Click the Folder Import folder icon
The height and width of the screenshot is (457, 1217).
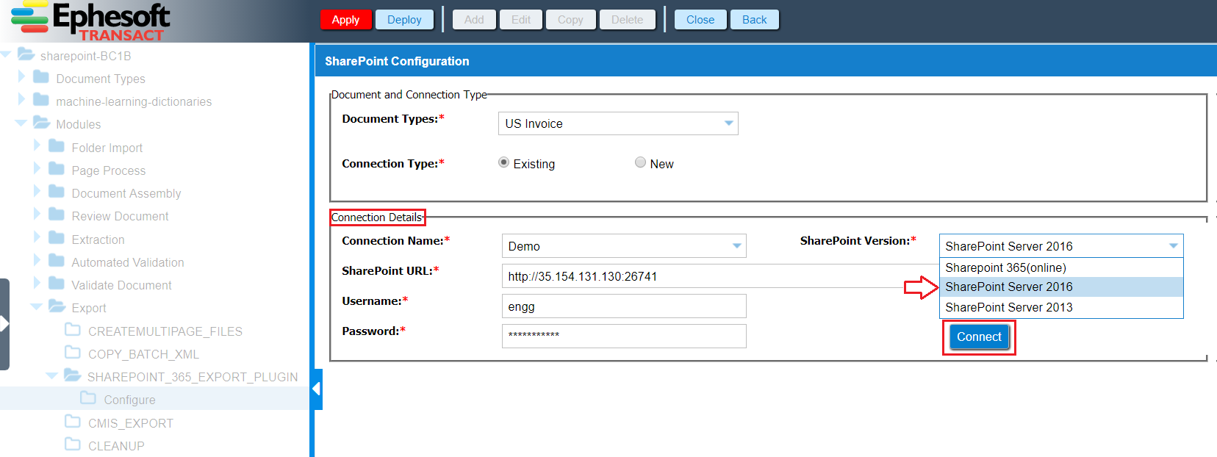(x=57, y=146)
